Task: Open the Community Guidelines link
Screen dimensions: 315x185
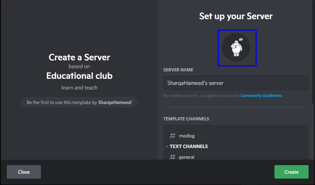Action: click(x=261, y=96)
